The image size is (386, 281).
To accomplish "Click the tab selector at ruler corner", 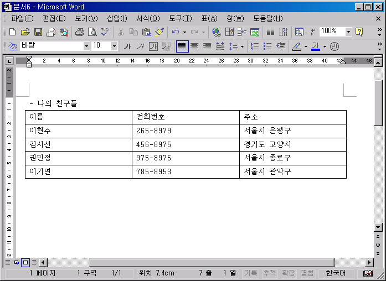I will 9,61.
